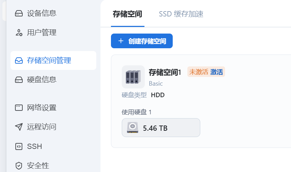Click the 网络设置 window icon

tap(19, 108)
